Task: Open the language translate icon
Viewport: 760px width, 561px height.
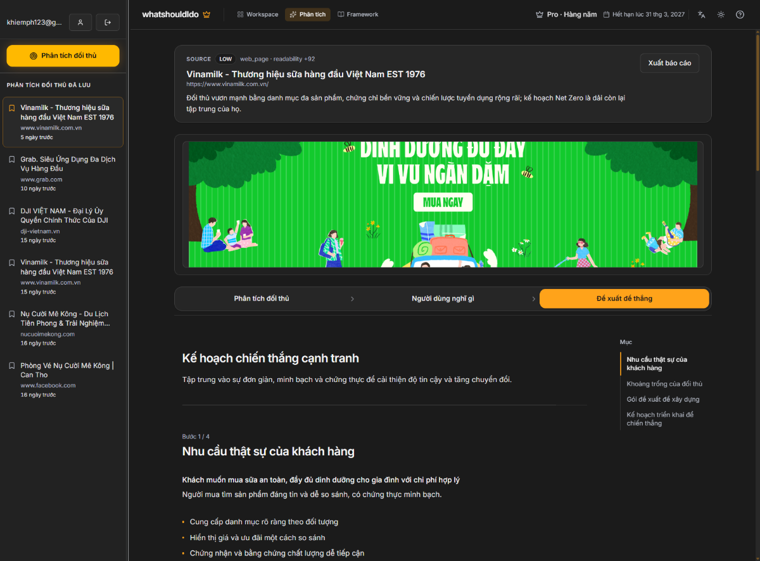Action: (x=702, y=14)
